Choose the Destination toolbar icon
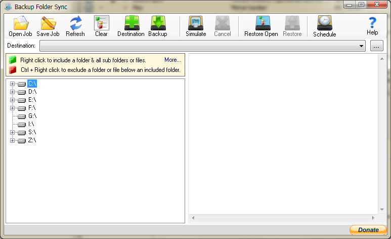This screenshot has height=239, width=391. point(131,26)
